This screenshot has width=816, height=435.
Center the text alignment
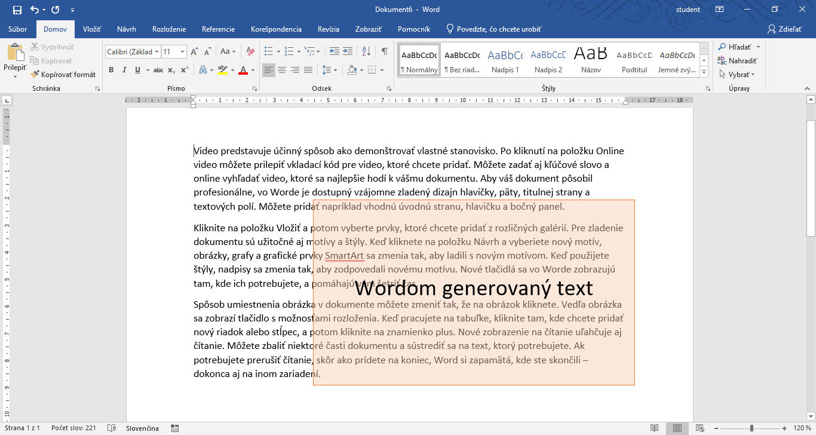[x=282, y=70]
